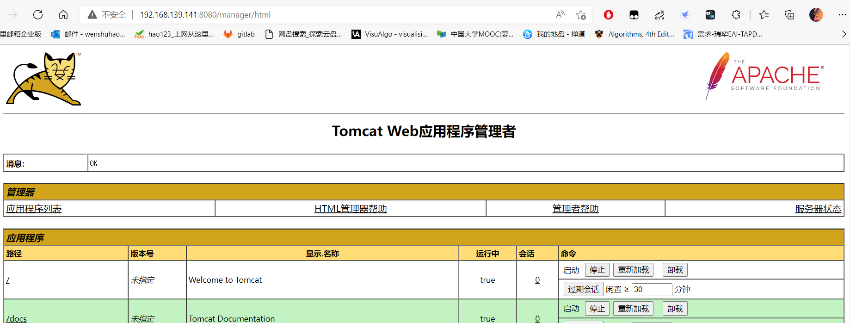Open the 网盘搜索 bookmark
This screenshot has width=850, height=323.
pyautogui.click(x=303, y=34)
